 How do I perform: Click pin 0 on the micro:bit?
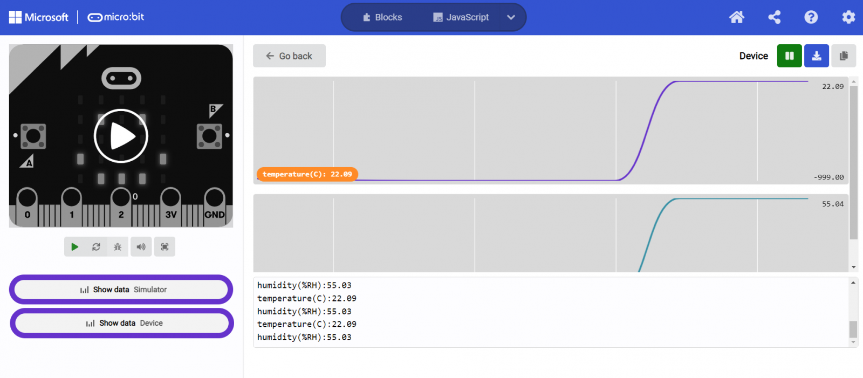tap(27, 207)
